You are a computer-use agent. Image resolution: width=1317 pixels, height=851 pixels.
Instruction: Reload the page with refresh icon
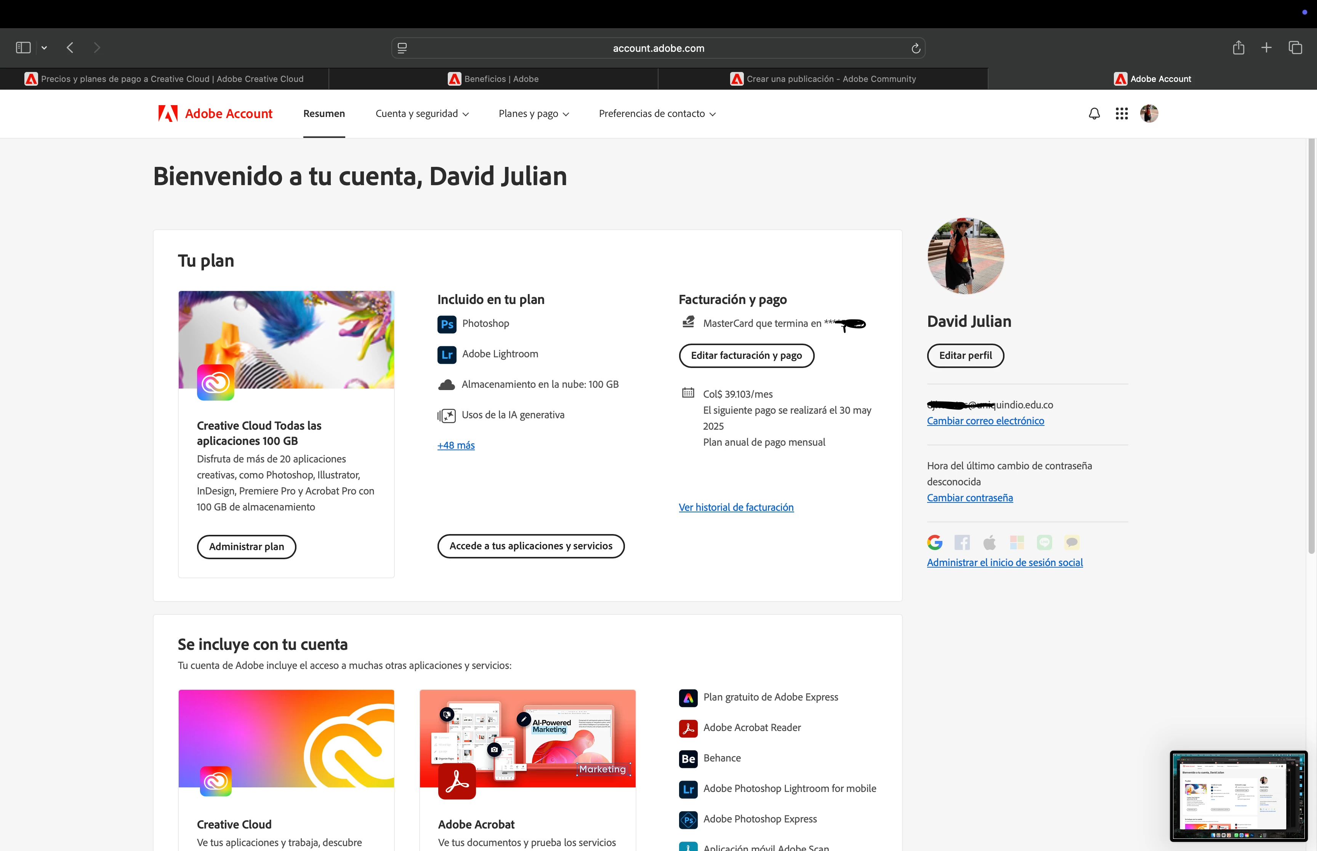[x=916, y=49]
